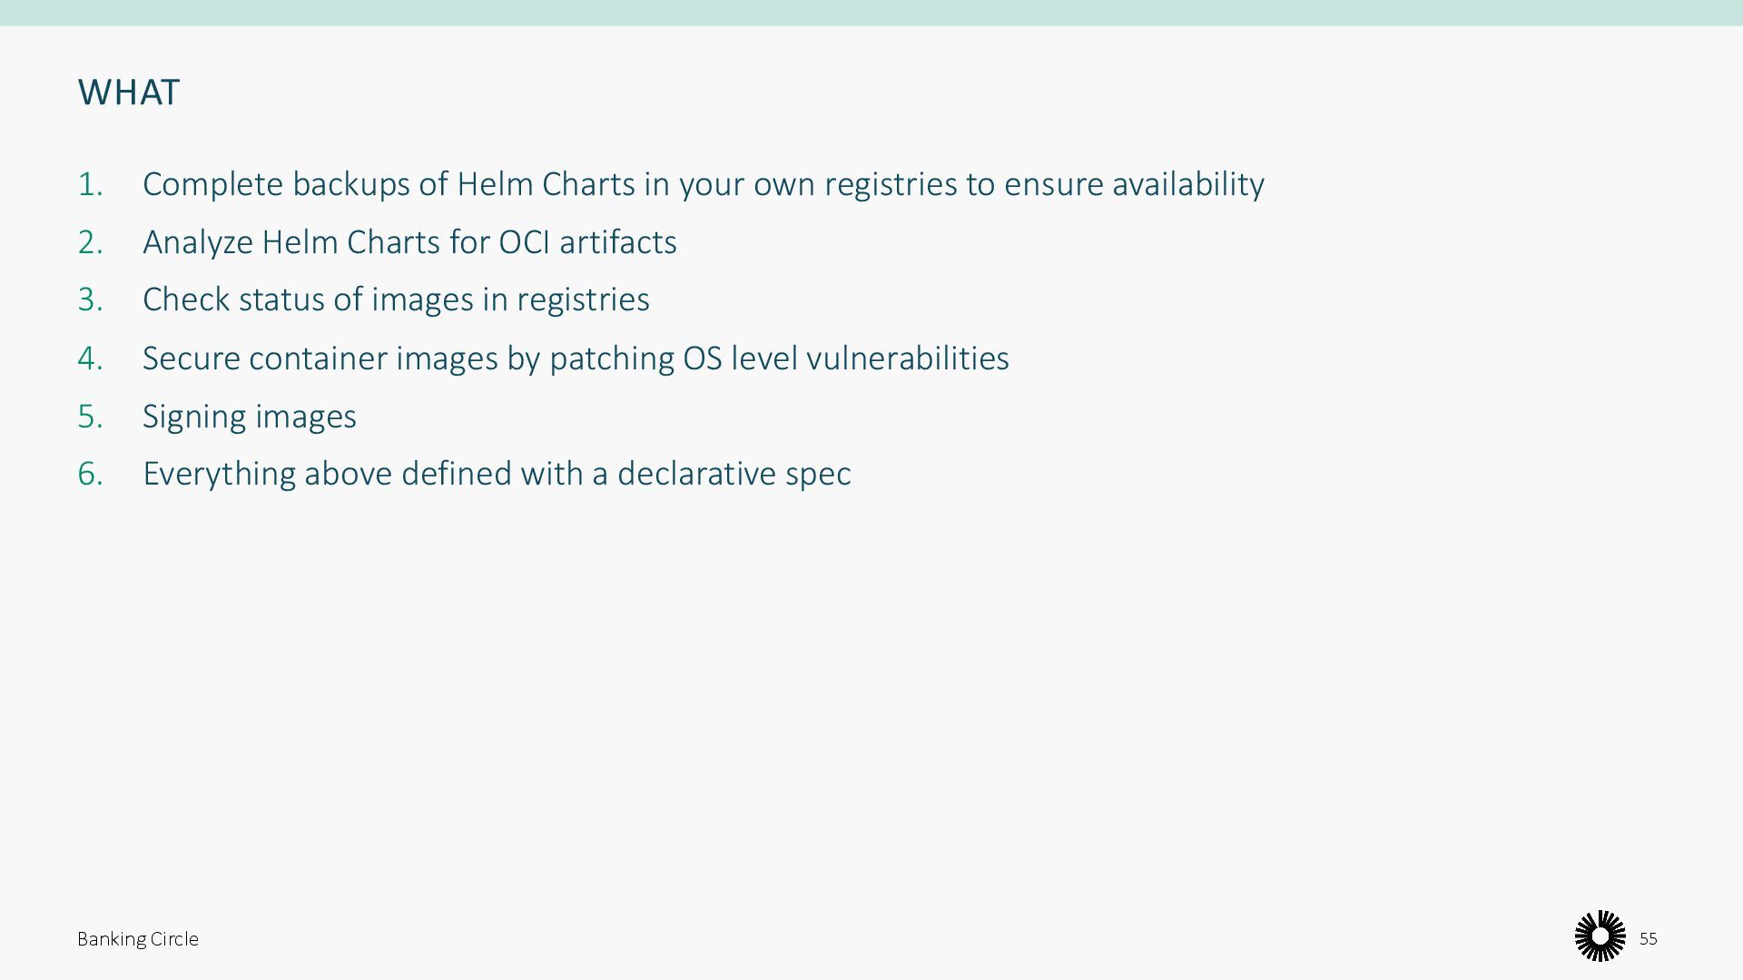Viewport: 1743px width, 980px height.
Task: Click list number 3 marker
Action: (x=90, y=299)
